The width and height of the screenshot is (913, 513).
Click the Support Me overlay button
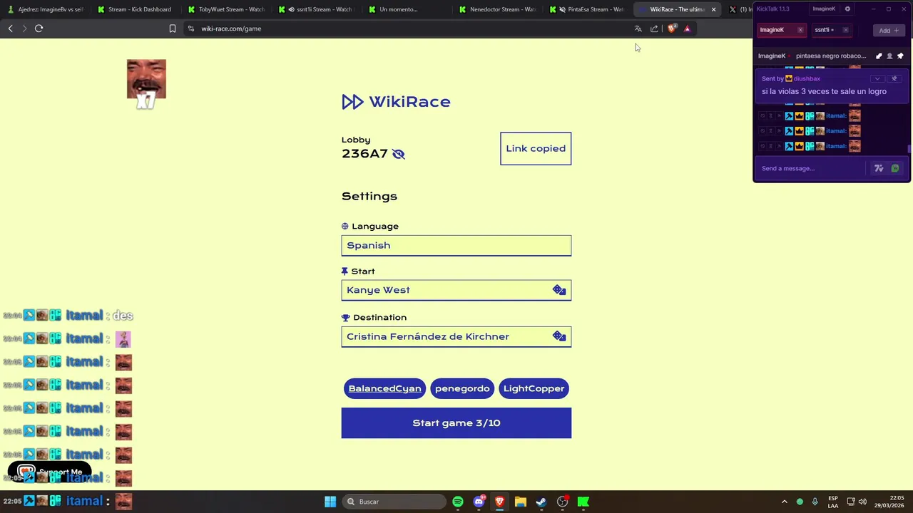coord(50,472)
